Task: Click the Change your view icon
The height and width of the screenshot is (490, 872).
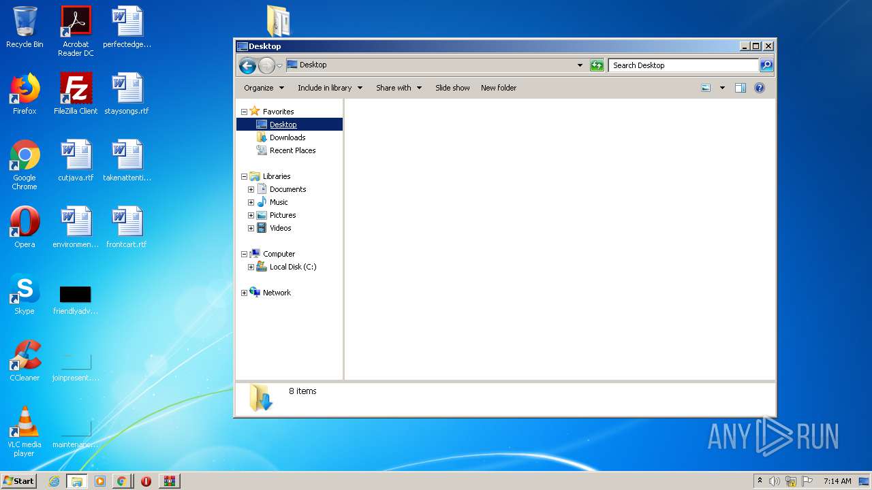Action: pyautogui.click(x=706, y=88)
